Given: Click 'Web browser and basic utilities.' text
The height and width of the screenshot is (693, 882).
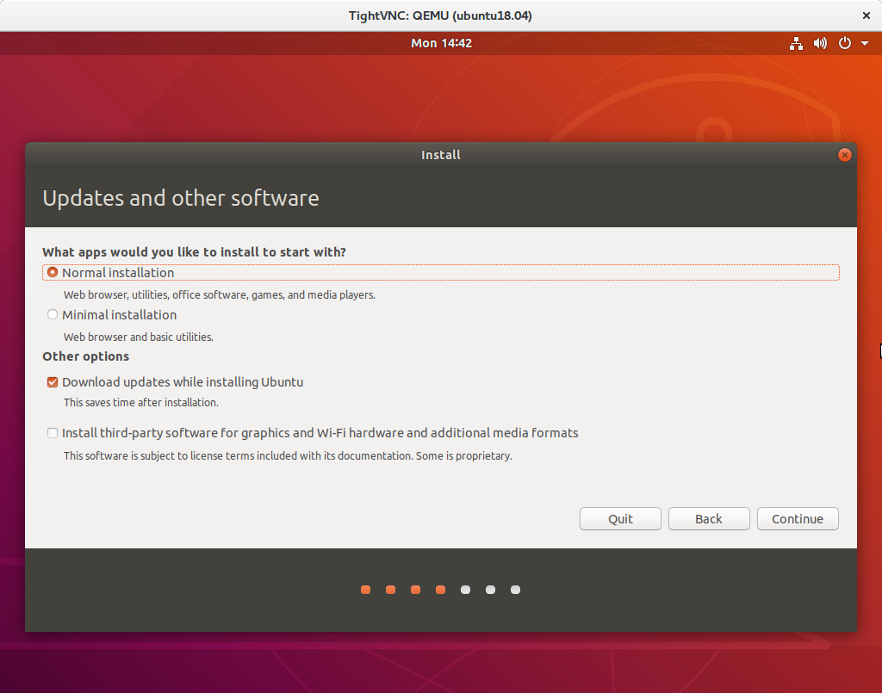Looking at the screenshot, I should click(139, 337).
